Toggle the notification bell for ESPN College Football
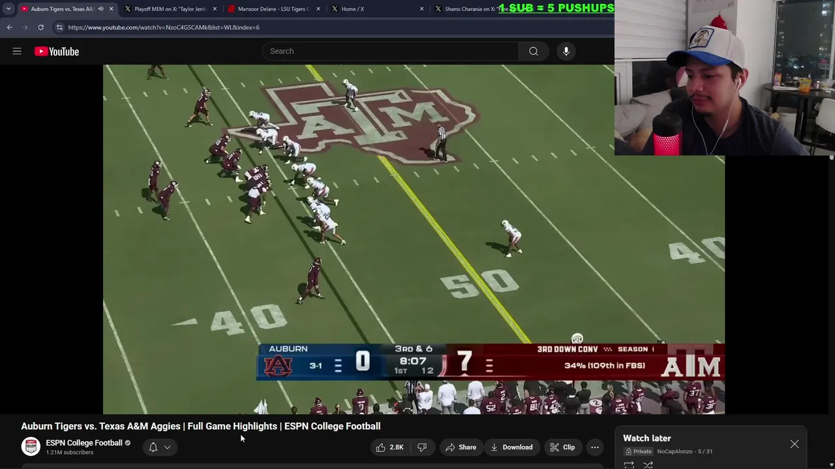 153,448
